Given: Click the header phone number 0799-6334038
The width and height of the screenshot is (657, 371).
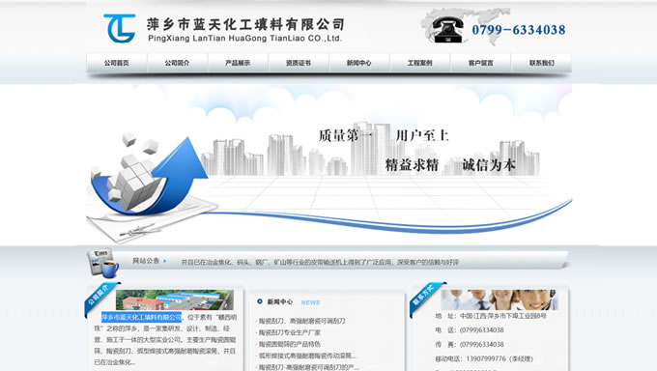Looking at the screenshot, I should [x=519, y=30].
